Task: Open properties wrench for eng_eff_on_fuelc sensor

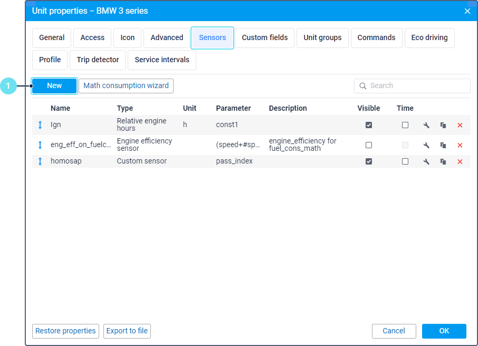Action: pos(426,145)
